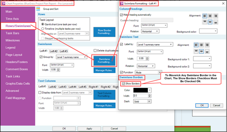The image size is (227, 132).
Task: Click Swimlane Text align center icon
Action: pyautogui.click(x=201, y=45)
